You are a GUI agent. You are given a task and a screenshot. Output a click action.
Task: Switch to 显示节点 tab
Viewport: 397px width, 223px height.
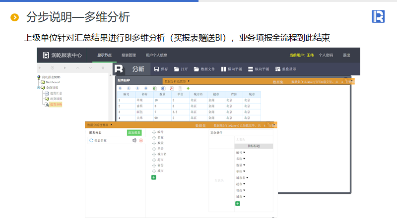[x=104, y=55]
